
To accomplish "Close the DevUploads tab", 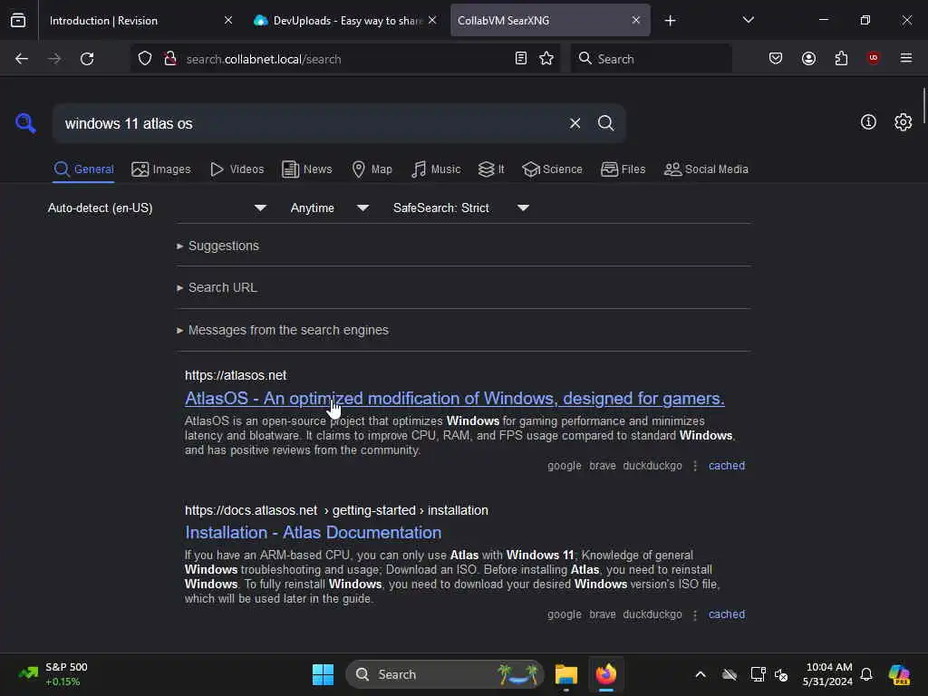I will 432,20.
